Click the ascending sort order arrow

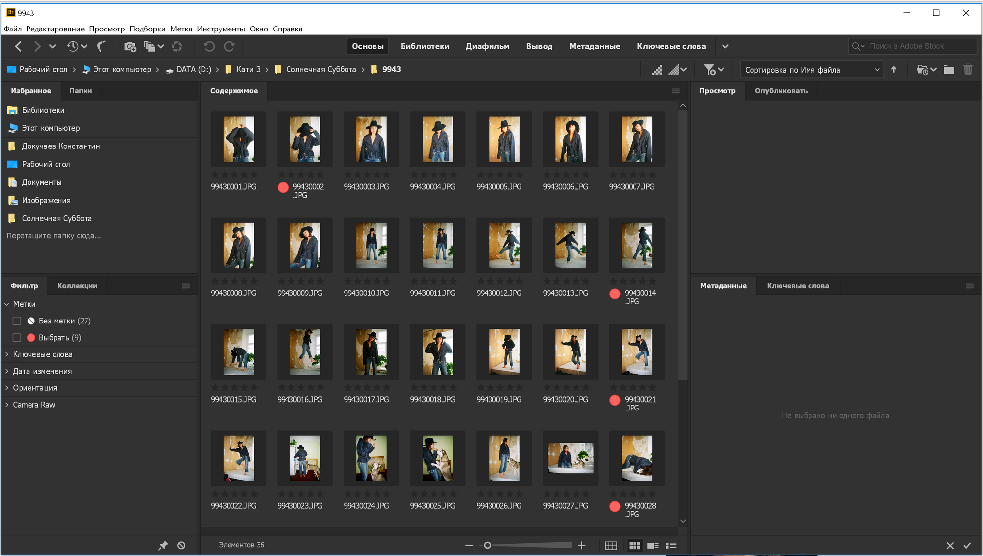coord(894,70)
